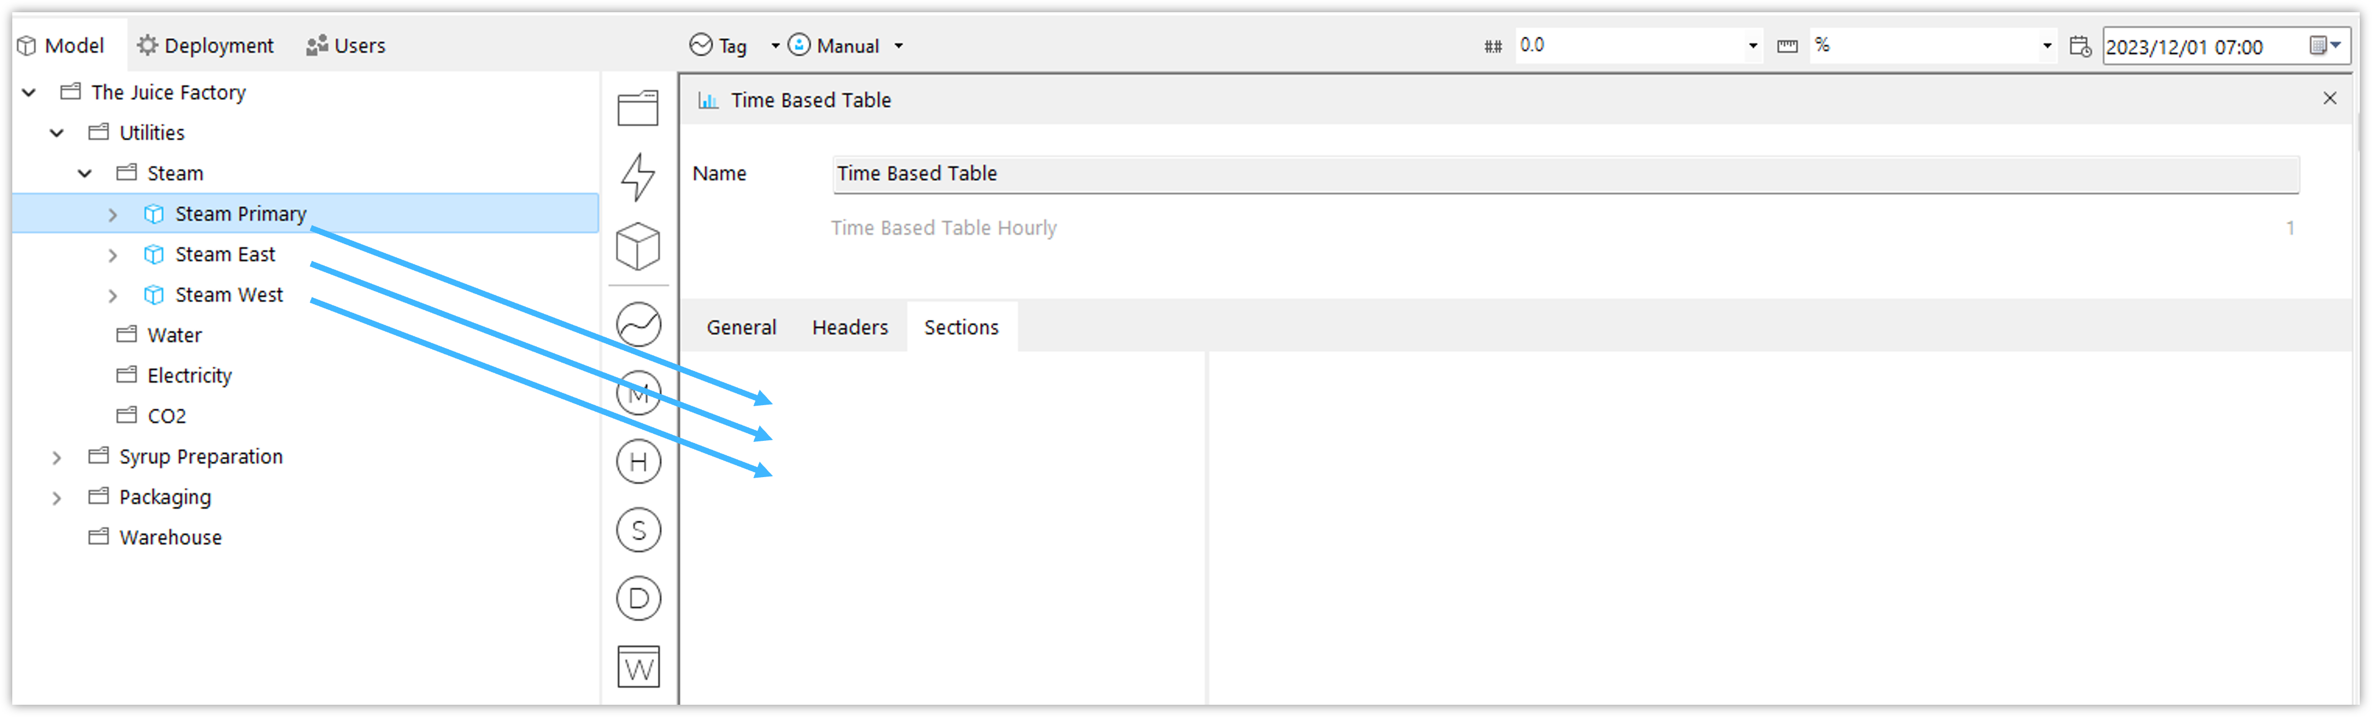
Task: Open the Deployment section
Action: (205, 46)
